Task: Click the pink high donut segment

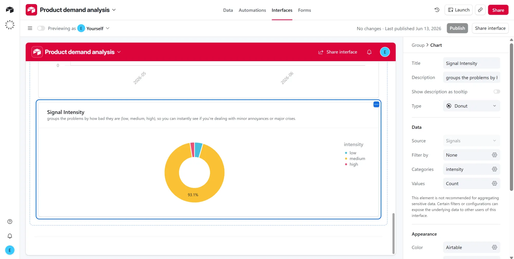Action: click(x=192, y=150)
